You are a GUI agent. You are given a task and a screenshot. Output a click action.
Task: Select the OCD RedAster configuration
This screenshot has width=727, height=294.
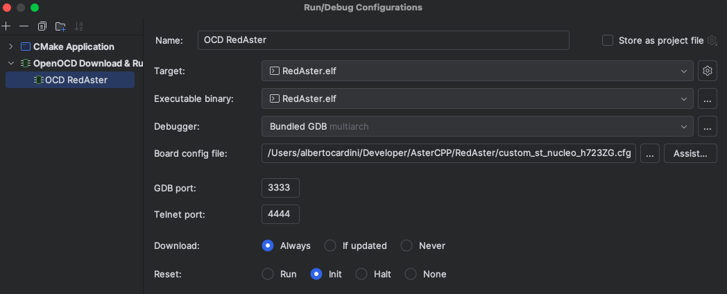(76, 80)
